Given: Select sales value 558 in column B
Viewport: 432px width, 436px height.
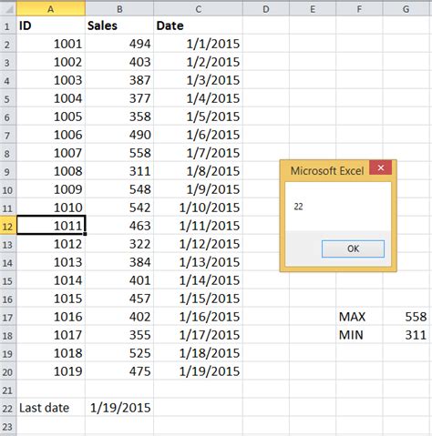Looking at the screenshot, I should pos(119,153).
